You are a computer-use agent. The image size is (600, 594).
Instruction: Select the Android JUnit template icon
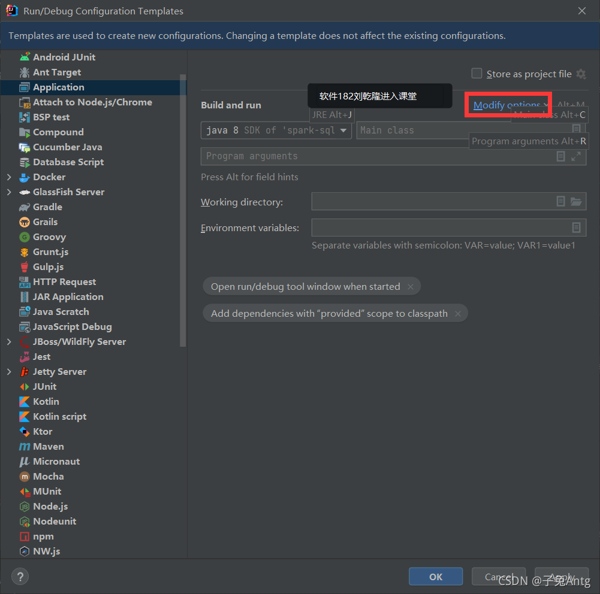25,57
